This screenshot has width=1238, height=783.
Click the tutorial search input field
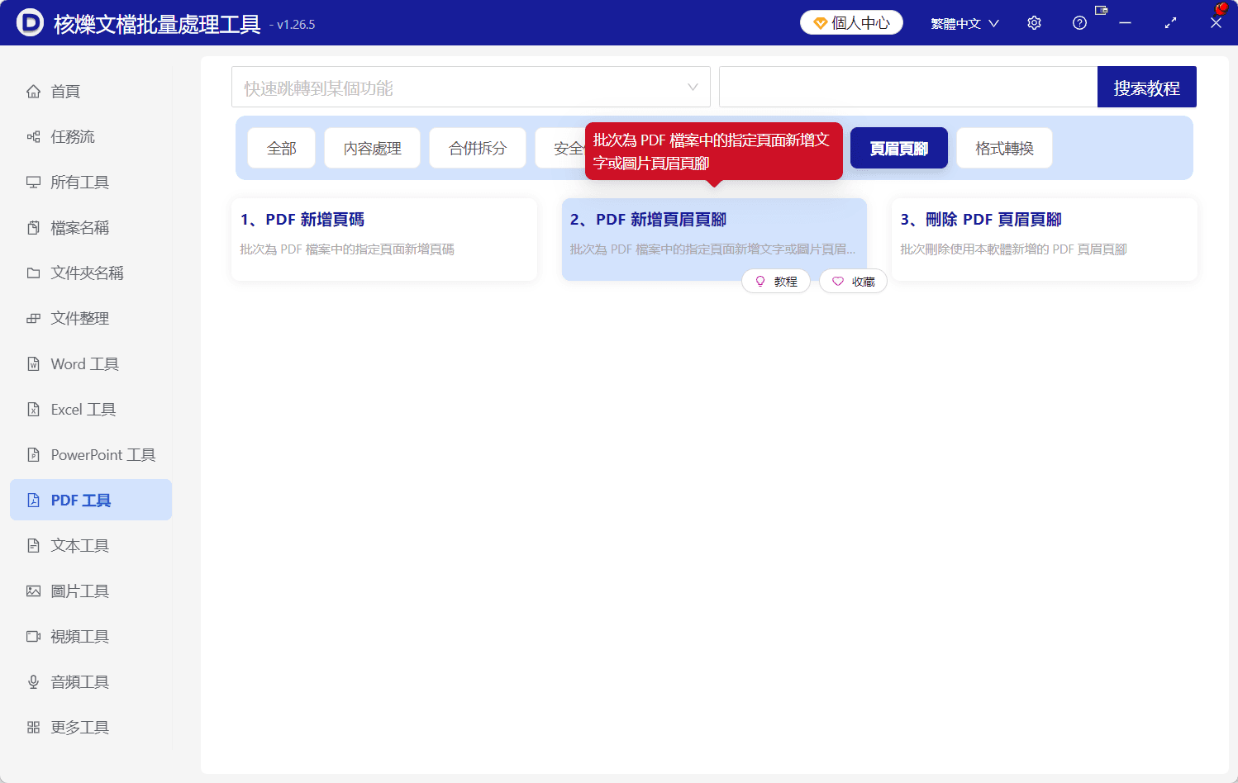(x=908, y=87)
